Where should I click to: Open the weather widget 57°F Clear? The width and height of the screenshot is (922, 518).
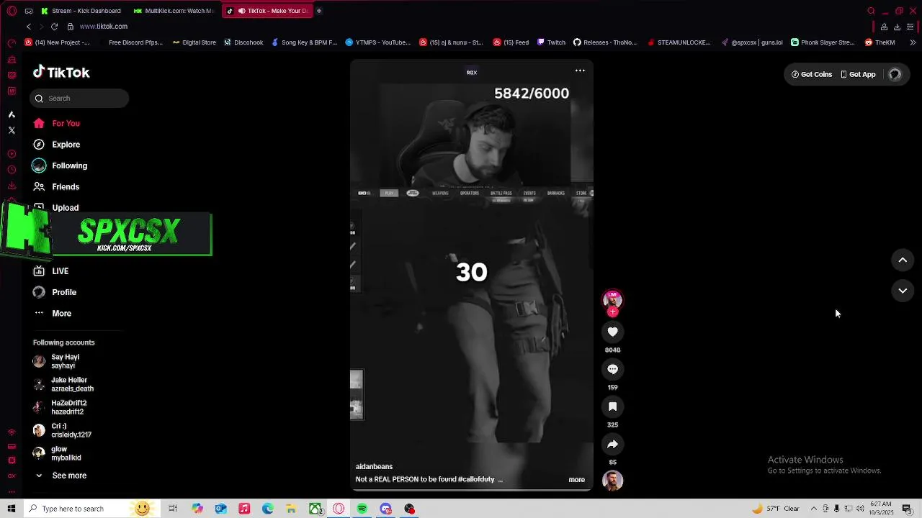(x=776, y=509)
